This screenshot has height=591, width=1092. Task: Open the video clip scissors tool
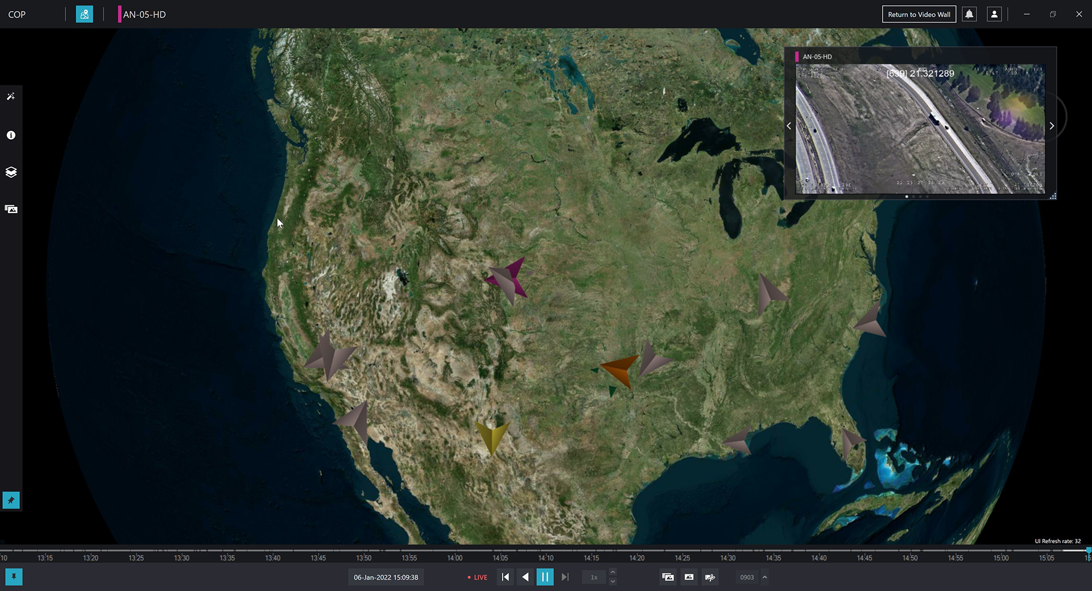coord(710,577)
